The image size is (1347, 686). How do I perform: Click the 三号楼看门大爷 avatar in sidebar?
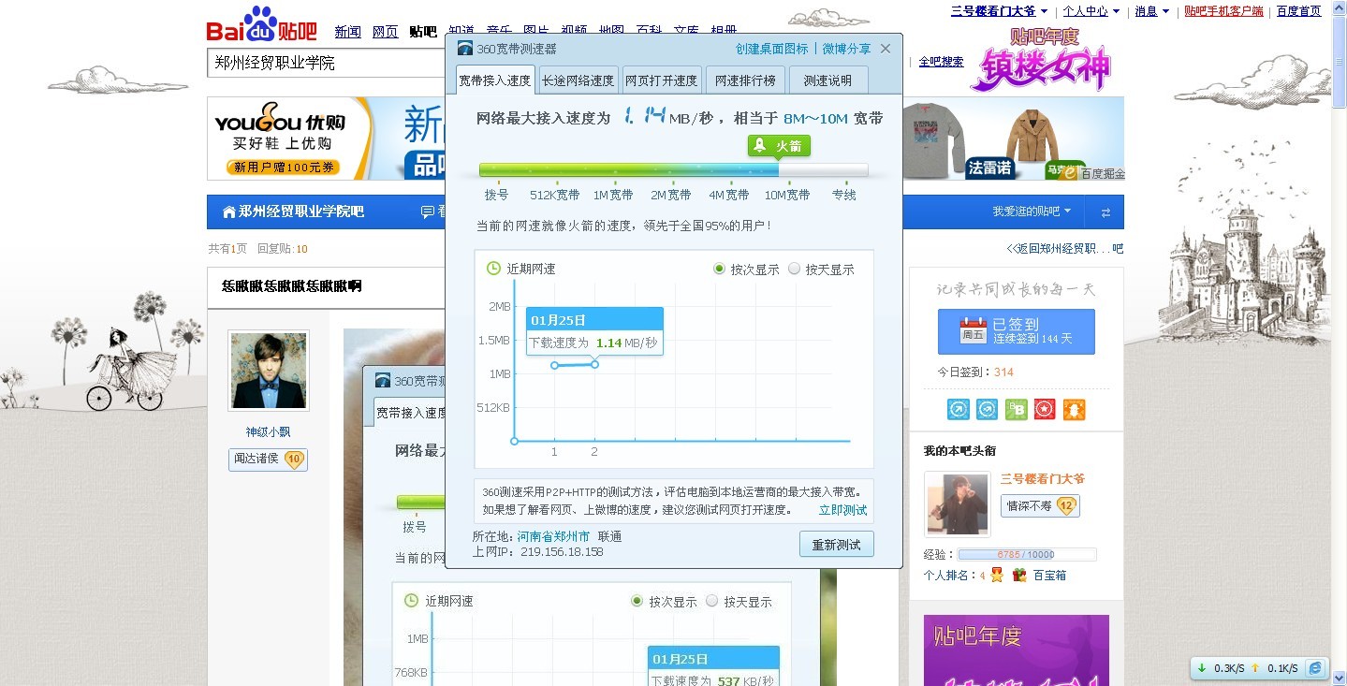click(958, 504)
